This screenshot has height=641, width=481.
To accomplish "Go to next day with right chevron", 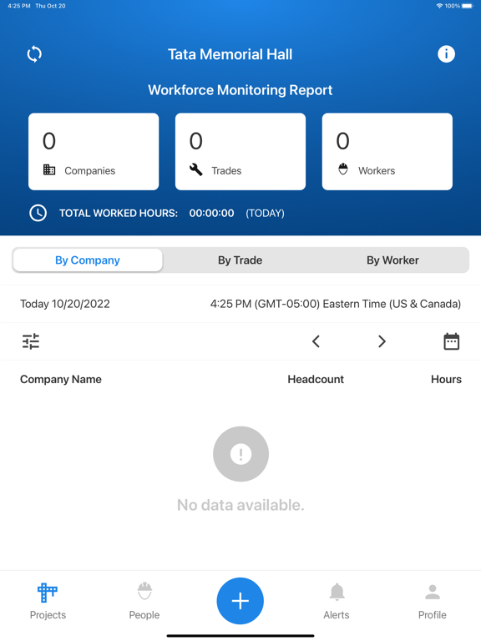I will click(382, 341).
